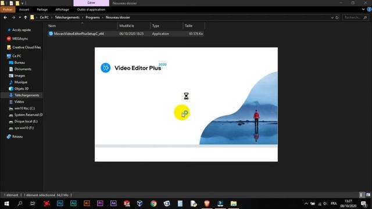Click Nouveau dossier in the address breadcrumb
This screenshot has height=209, width=372.
point(117,17)
